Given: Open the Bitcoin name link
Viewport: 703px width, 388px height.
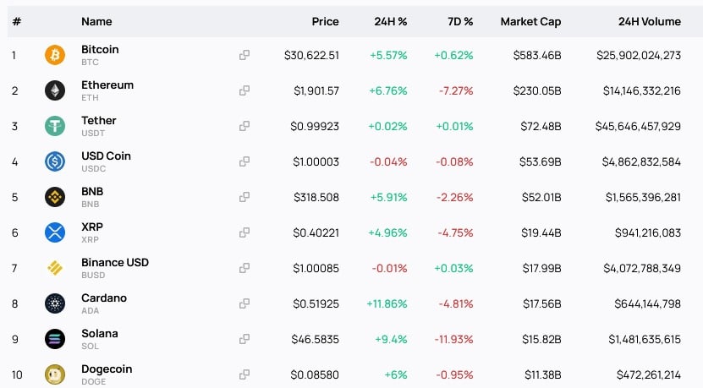Looking at the screenshot, I should 100,49.
